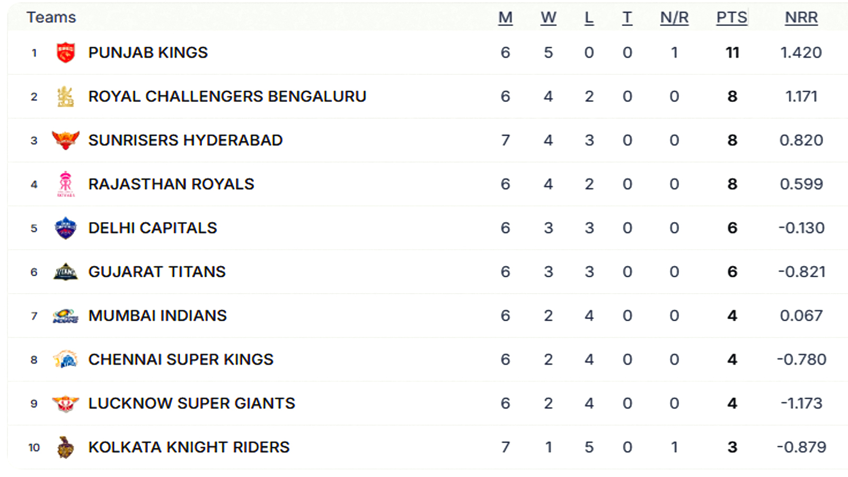Click the L losses column header

click(589, 17)
